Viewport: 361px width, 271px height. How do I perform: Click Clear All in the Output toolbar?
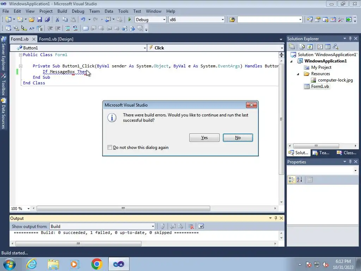click(x=191, y=226)
